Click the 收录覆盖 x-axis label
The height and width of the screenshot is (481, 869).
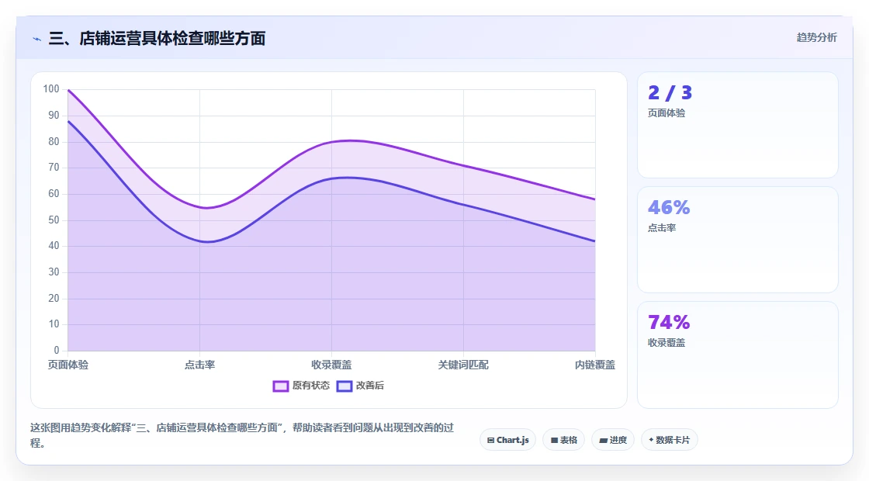(331, 365)
